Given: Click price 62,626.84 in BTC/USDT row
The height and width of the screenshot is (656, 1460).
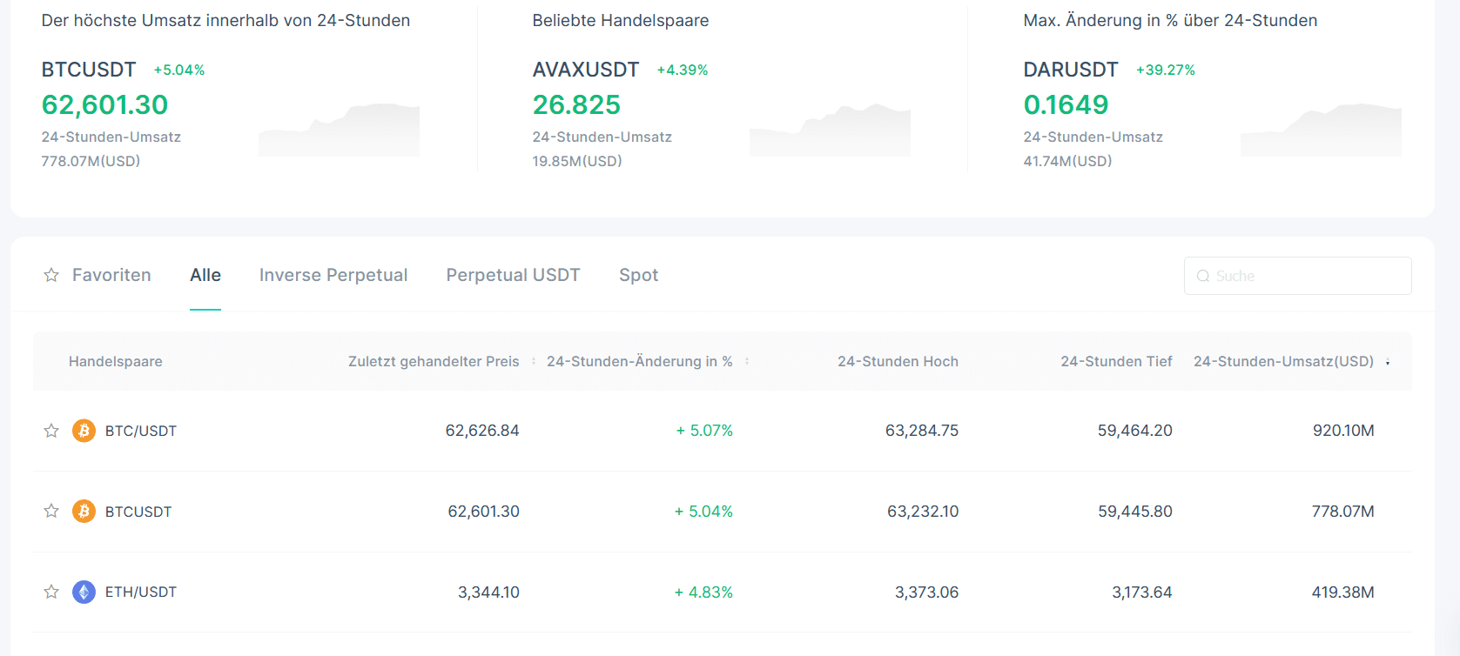Looking at the screenshot, I should click(482, 431).
